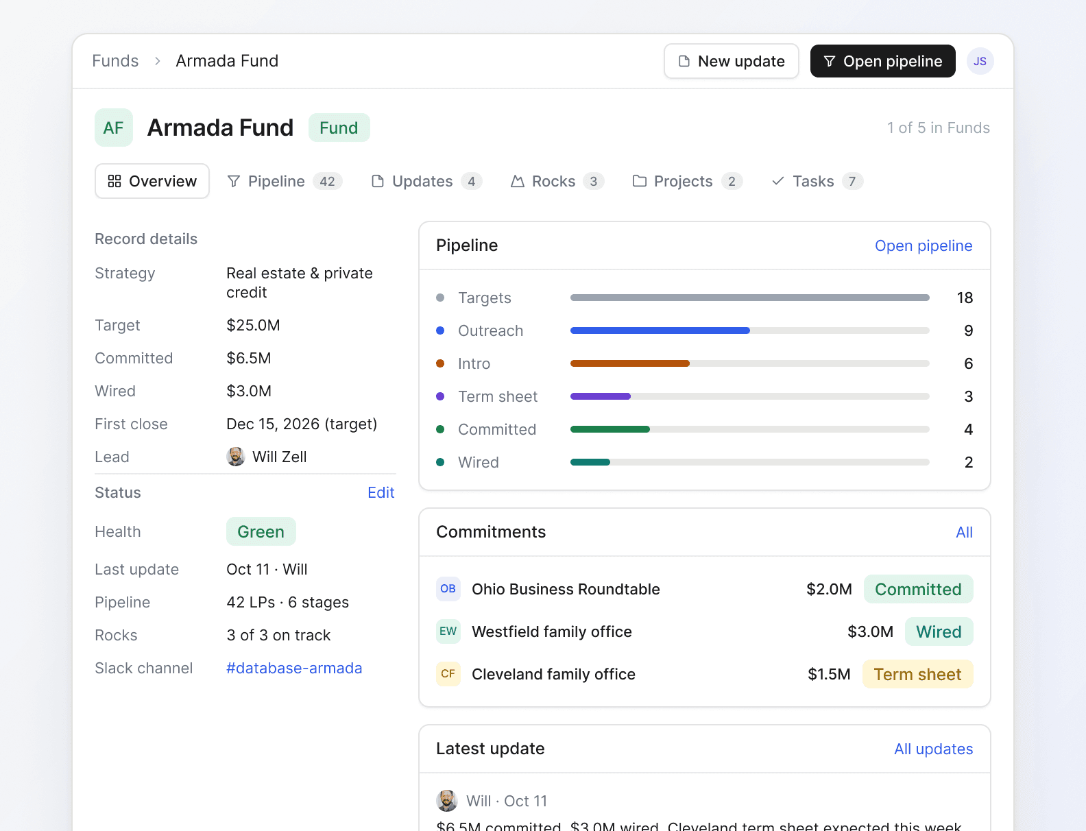
Task: Click the breadcrumb chevron after Funds
Action: [x=157, y=61]
